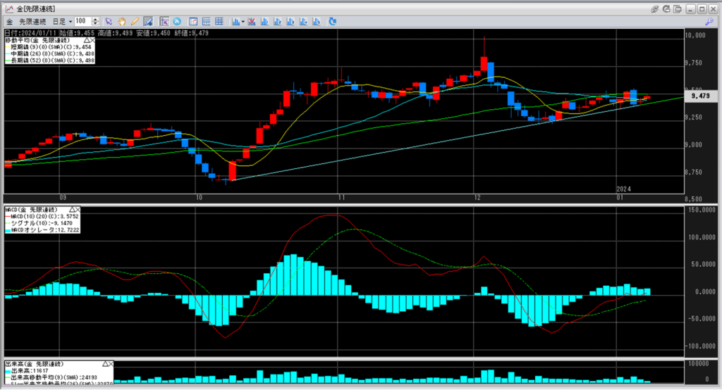Activate the hand pan tool
Viewport: 722px width, 390px height.
point(122,21)
